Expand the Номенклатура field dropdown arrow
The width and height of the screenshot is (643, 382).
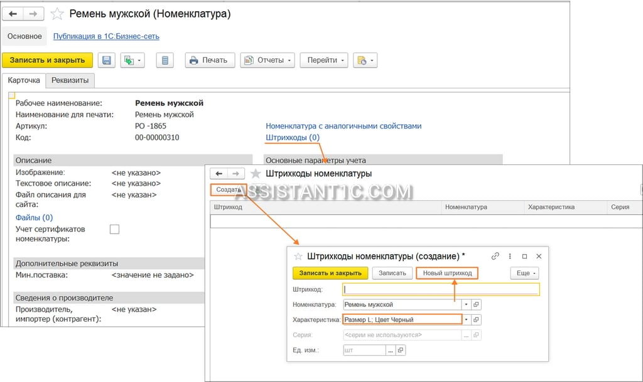467,305
